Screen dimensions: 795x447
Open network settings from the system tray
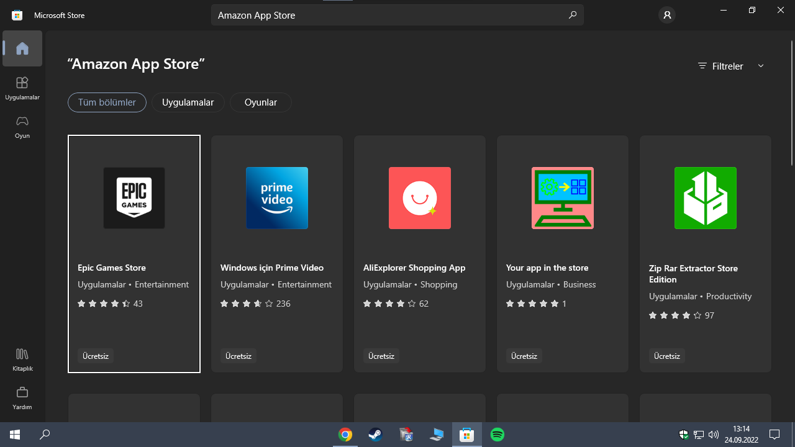coord(699,435)
